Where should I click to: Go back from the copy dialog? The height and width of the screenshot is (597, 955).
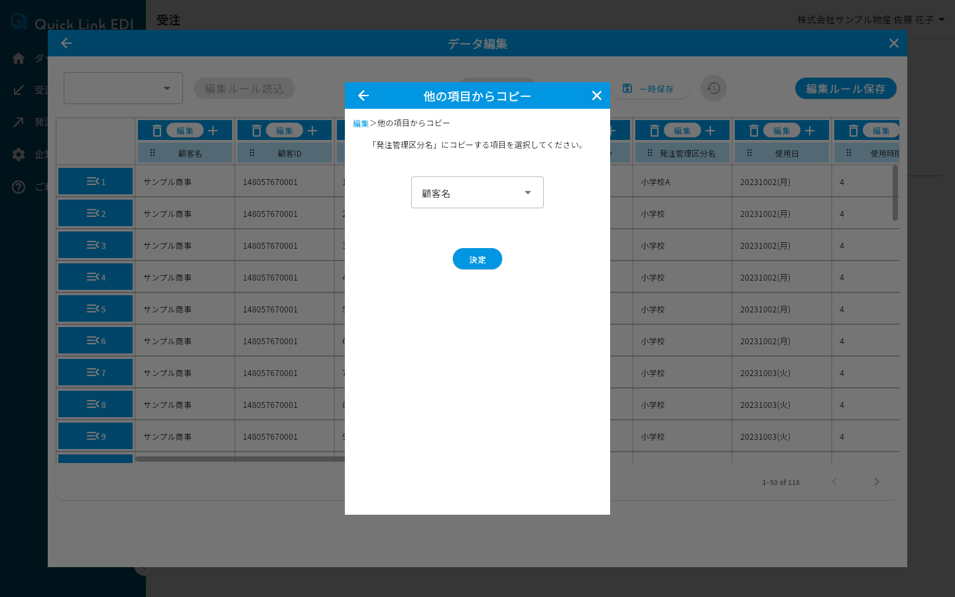pyautogui.click(x=363, y=96)
